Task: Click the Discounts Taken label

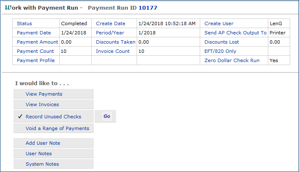Action: coord(116,42)
